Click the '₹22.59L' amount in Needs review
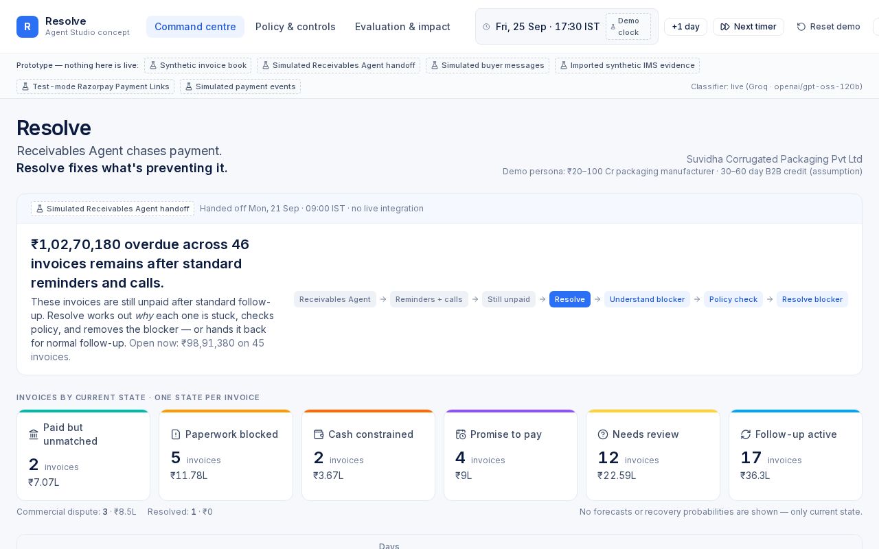Image resolution: width=879 pixels, height=549 pixels. tap(617, 476)
